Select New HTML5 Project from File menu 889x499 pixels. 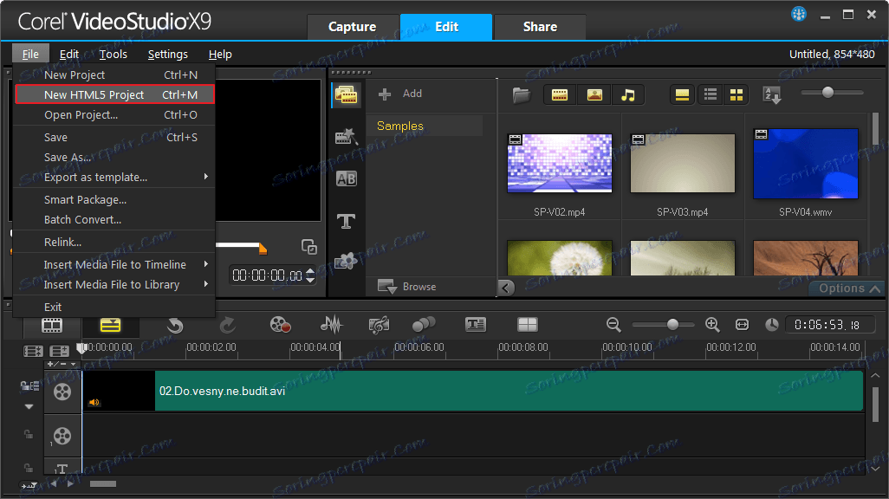(95, 94)
